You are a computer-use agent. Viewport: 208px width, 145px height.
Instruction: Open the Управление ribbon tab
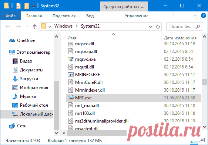[136, 16]
